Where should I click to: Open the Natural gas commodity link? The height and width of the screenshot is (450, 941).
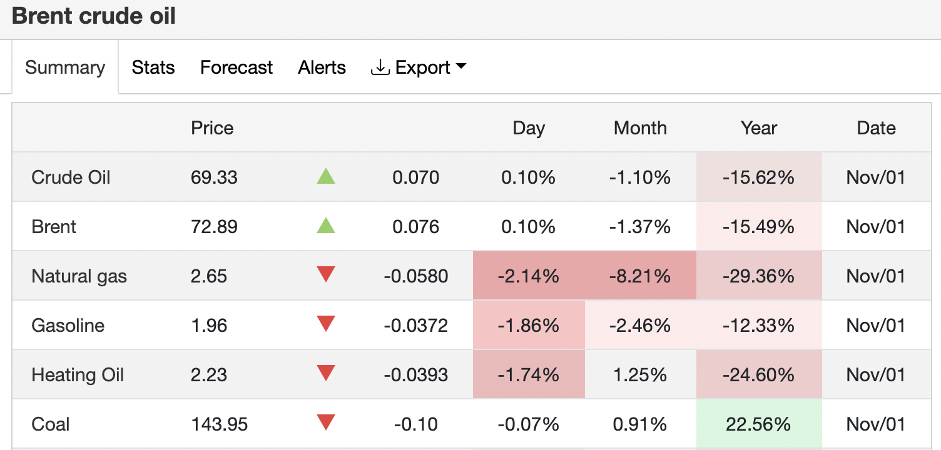(x=79, y=276)
